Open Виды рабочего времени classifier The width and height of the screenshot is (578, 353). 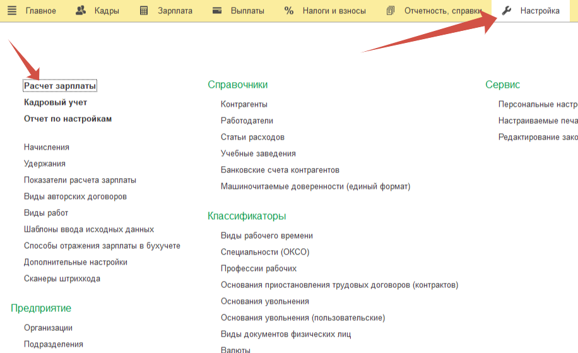point(267,236)
